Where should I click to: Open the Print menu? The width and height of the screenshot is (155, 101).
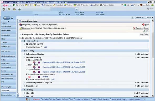click(x=135, y=5)
